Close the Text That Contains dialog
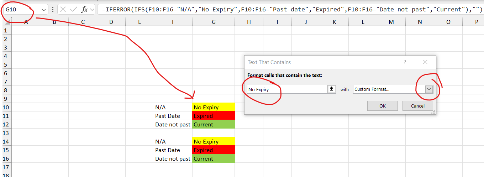The width and height of the screenshot is (484, 177). point(425,62)
